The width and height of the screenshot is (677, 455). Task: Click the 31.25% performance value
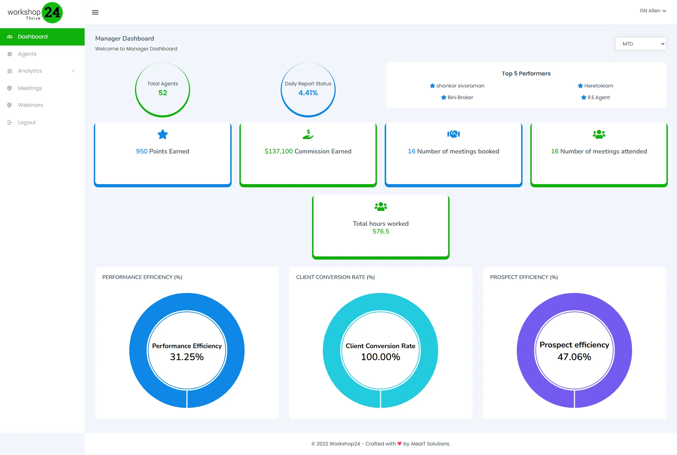click(x=187, y=357)
